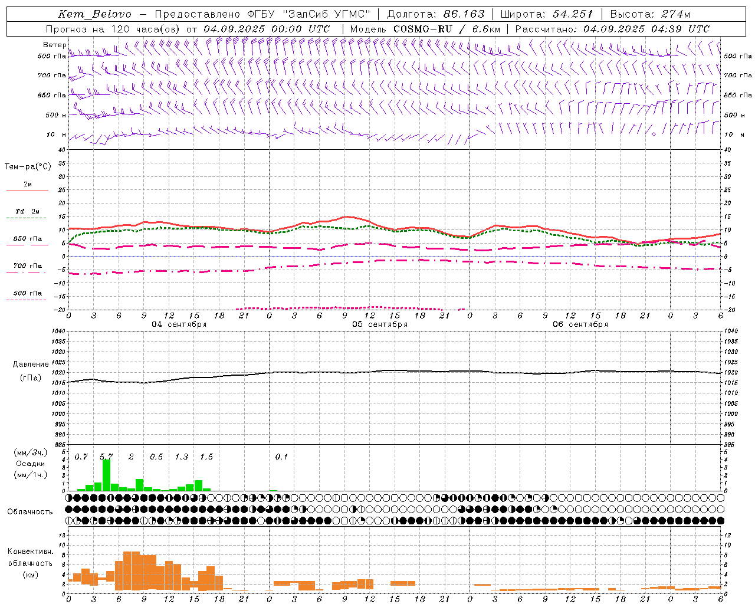Viewport: 755px width, 604px height.
Task: Select the 06 сентября date label
Action: click(x=580, y=324)
